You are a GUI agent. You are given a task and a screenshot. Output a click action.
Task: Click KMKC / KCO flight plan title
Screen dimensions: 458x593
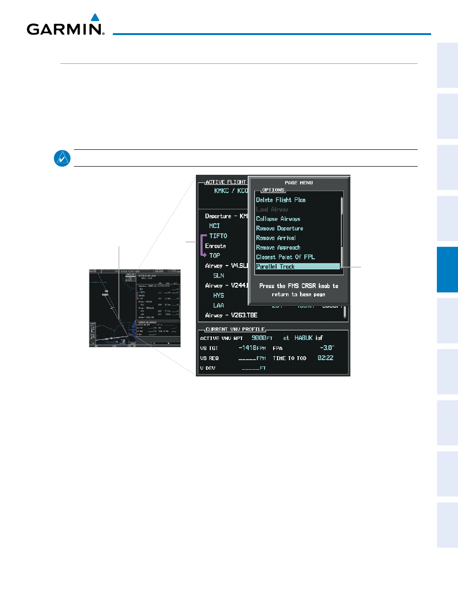231,191
